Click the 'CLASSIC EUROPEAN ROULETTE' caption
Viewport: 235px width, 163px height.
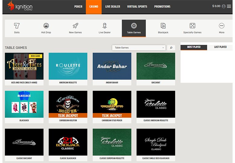click(x=112, y=158)
